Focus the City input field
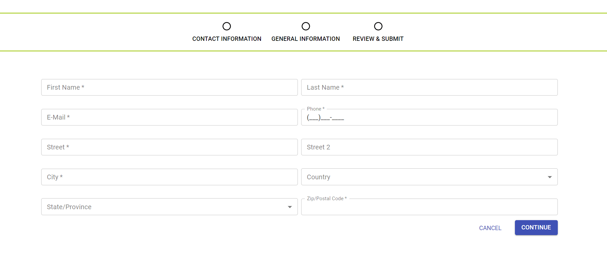 point(169,177)
